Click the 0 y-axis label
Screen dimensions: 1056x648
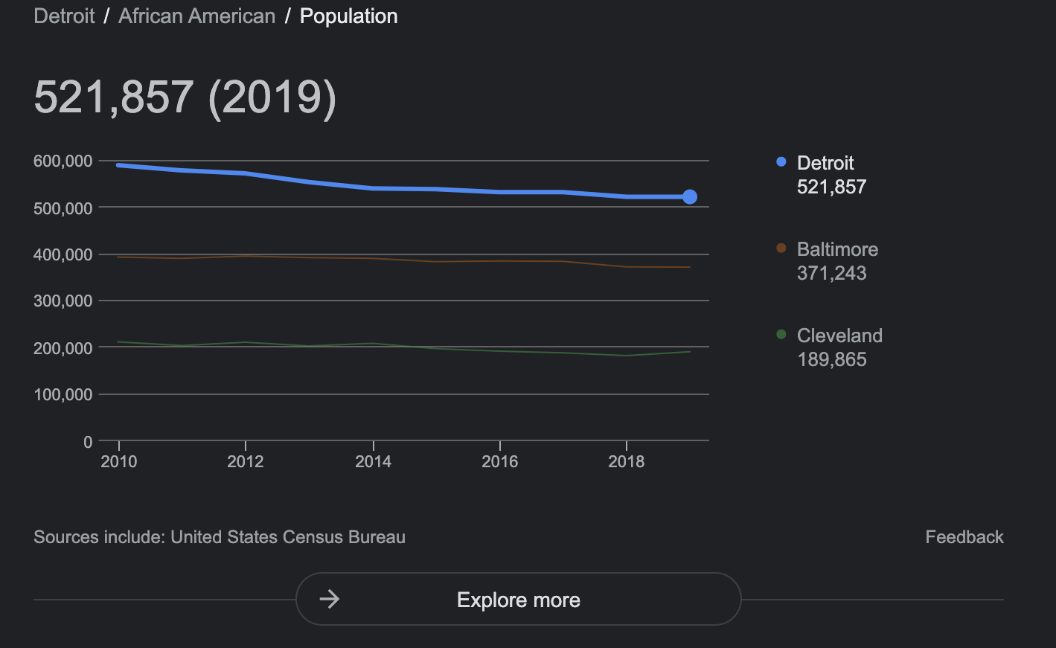(88, 442)
